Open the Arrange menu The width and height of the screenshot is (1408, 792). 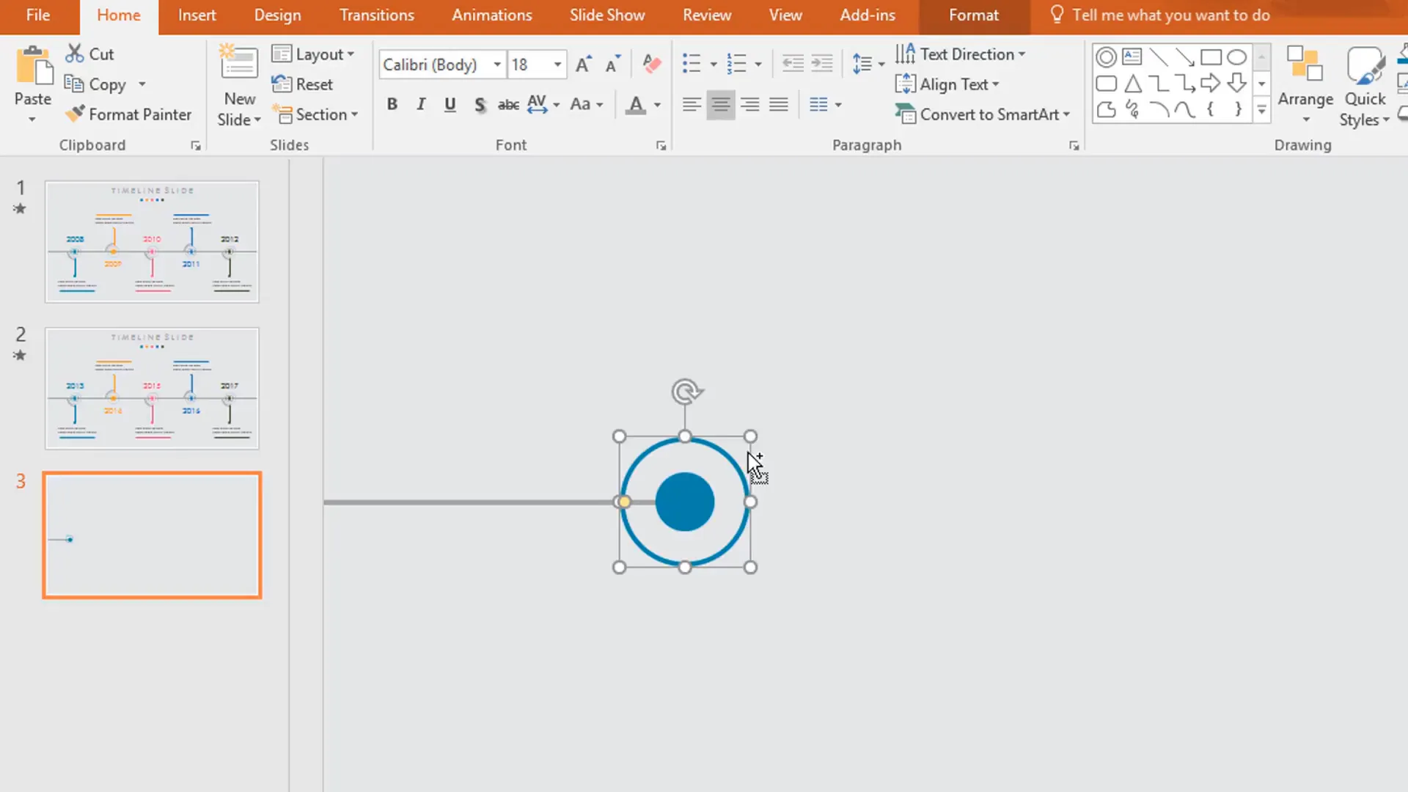click(1305, 86)
